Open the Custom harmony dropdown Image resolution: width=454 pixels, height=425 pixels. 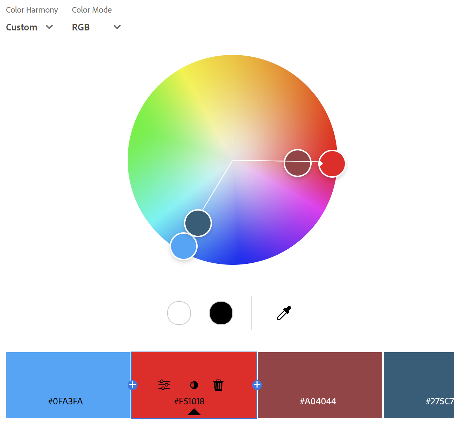[30, 27]
